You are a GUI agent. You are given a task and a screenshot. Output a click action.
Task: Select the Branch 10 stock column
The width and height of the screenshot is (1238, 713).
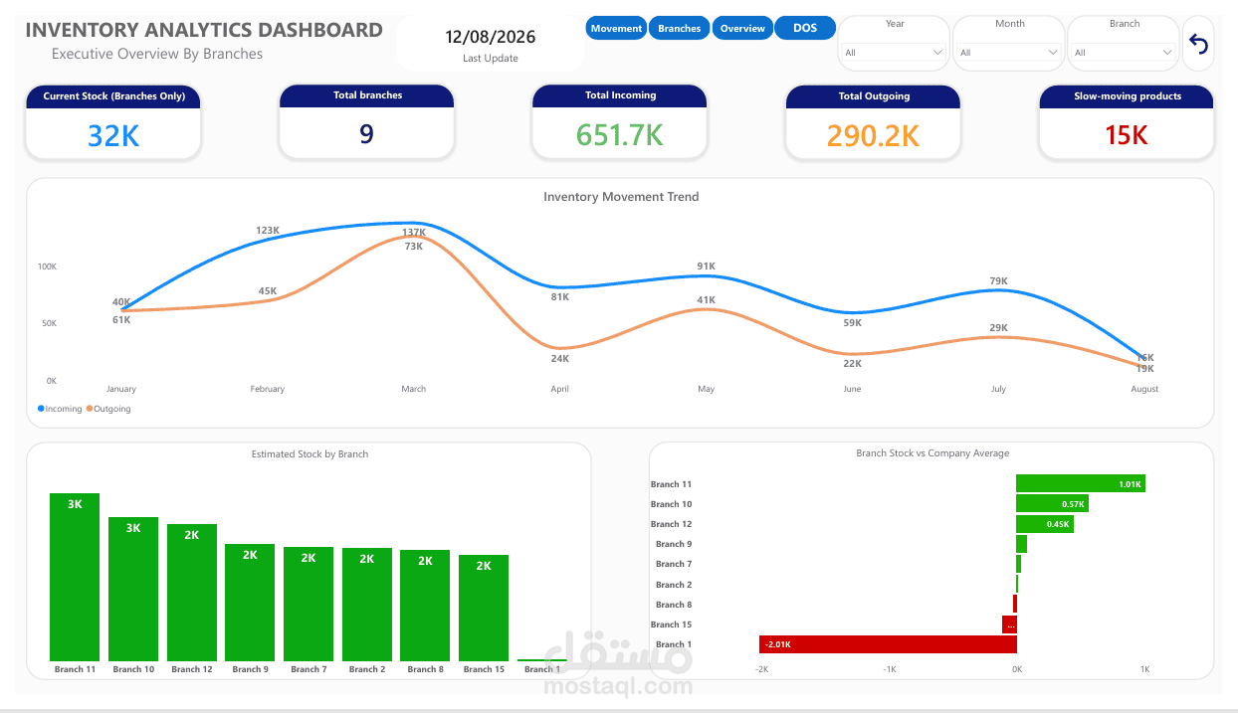(133, 589)
